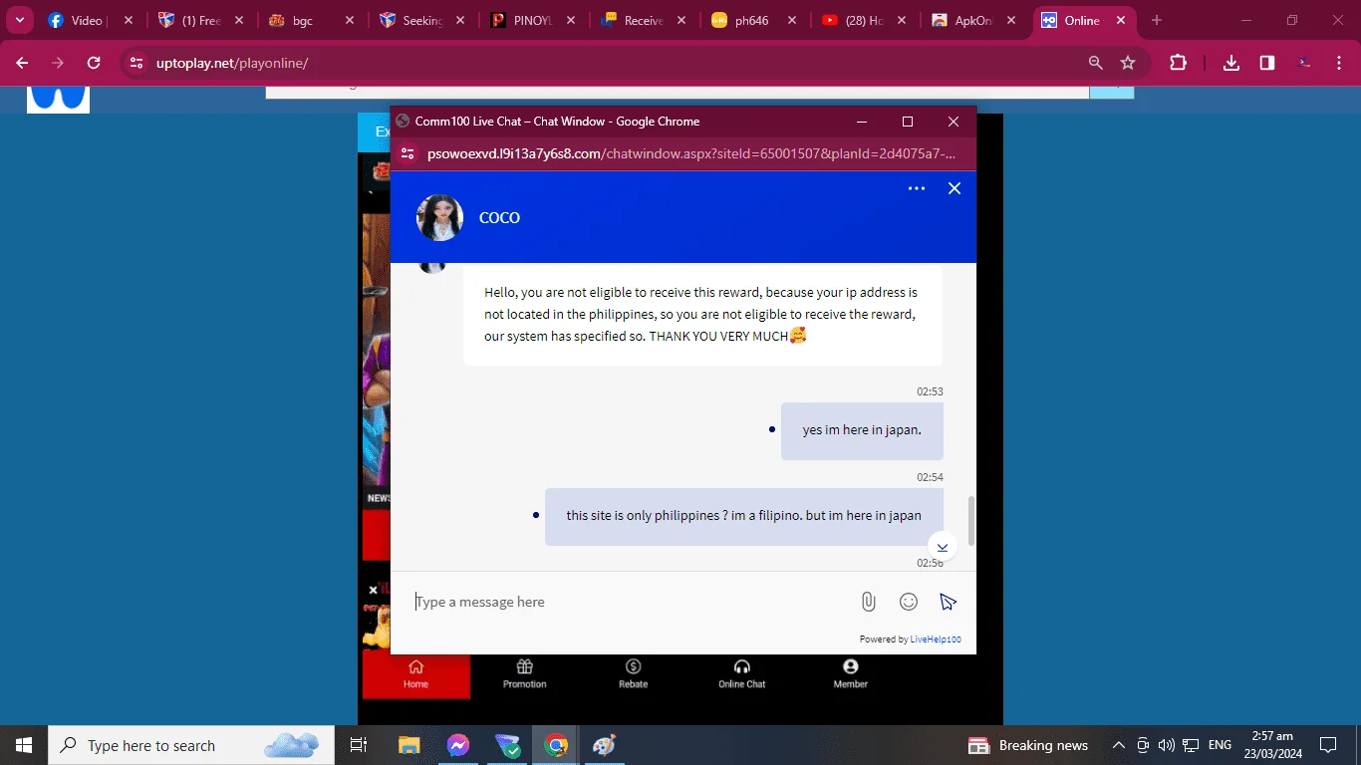Switch to the Receive tab
Viewport: 1361px width, 765px height.
point(644,20)
